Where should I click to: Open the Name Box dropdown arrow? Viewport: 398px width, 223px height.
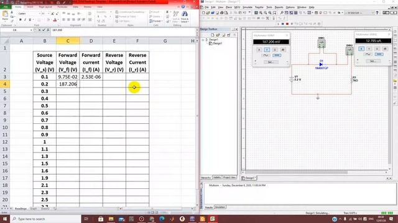pos(31,30)
